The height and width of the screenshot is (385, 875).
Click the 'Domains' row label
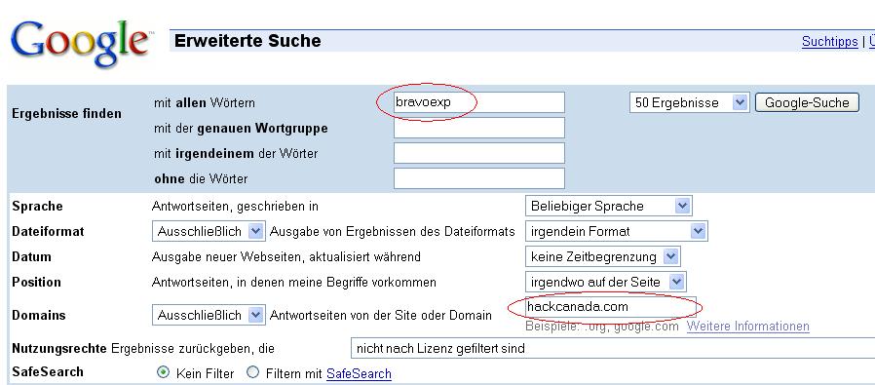tap(39, 315)
